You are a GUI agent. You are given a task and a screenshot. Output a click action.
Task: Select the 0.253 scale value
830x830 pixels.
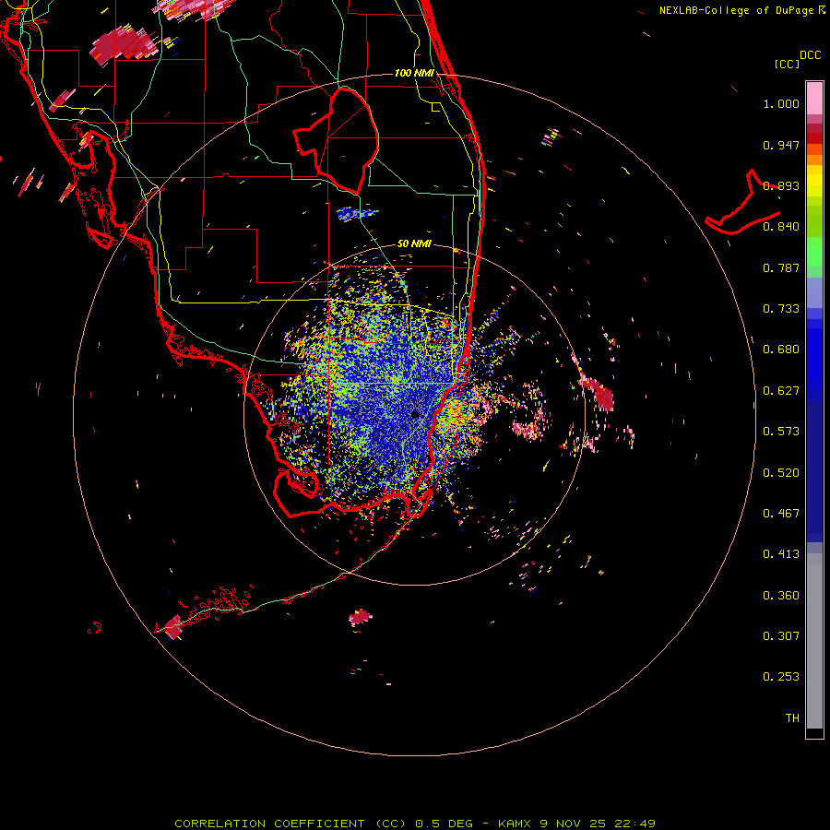coord(781,677)
